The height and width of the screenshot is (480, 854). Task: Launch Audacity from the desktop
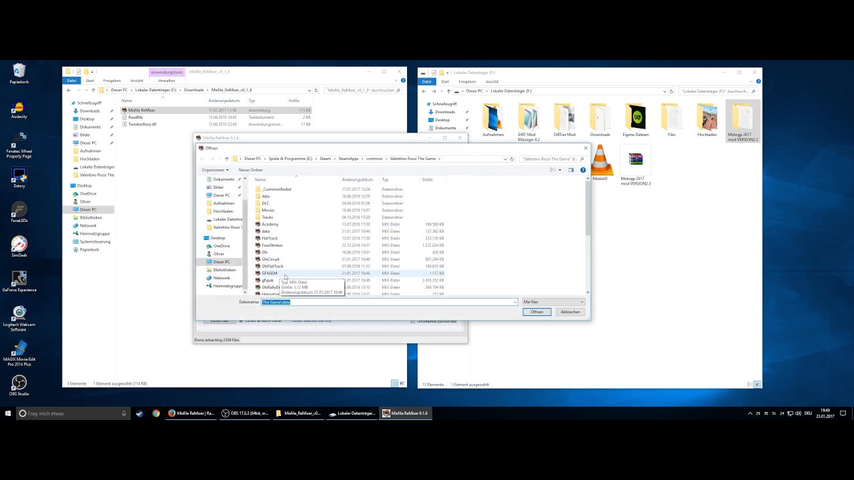pos(19,109)
